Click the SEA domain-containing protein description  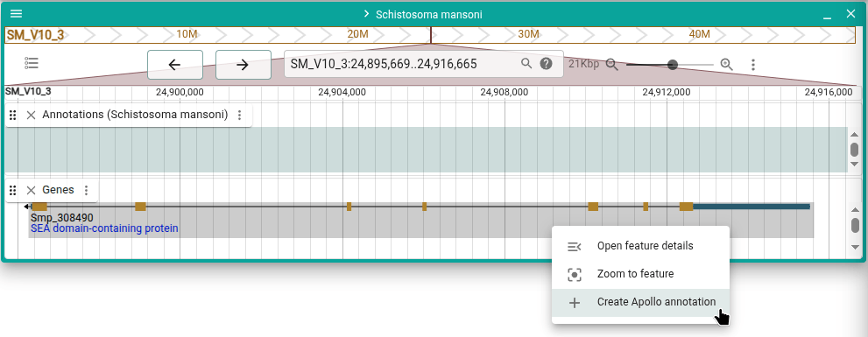[x=104, y=228]
